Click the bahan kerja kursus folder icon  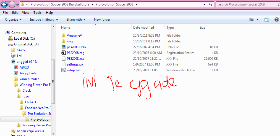13,131
